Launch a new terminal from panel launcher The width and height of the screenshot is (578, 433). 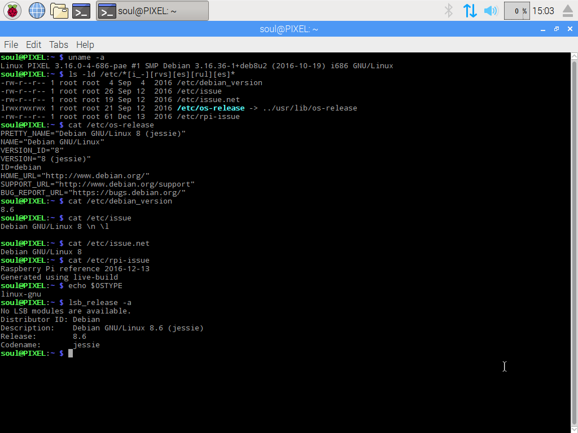tap(81, 11)
